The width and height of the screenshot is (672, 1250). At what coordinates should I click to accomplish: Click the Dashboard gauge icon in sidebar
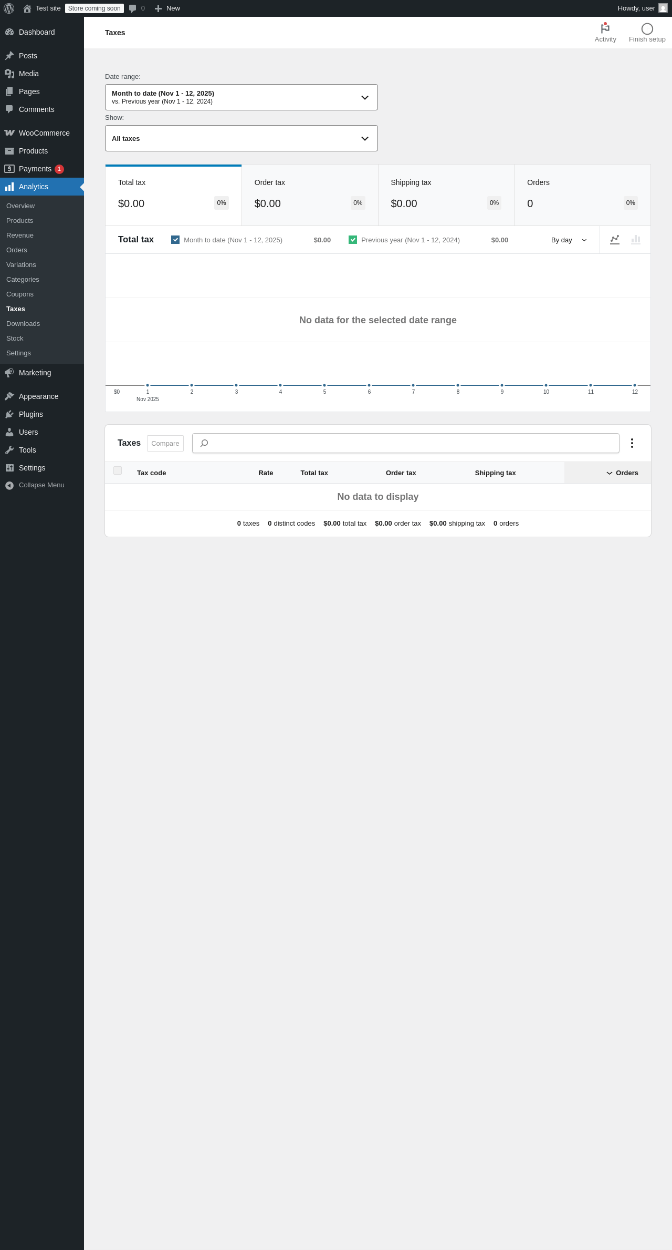9,32
